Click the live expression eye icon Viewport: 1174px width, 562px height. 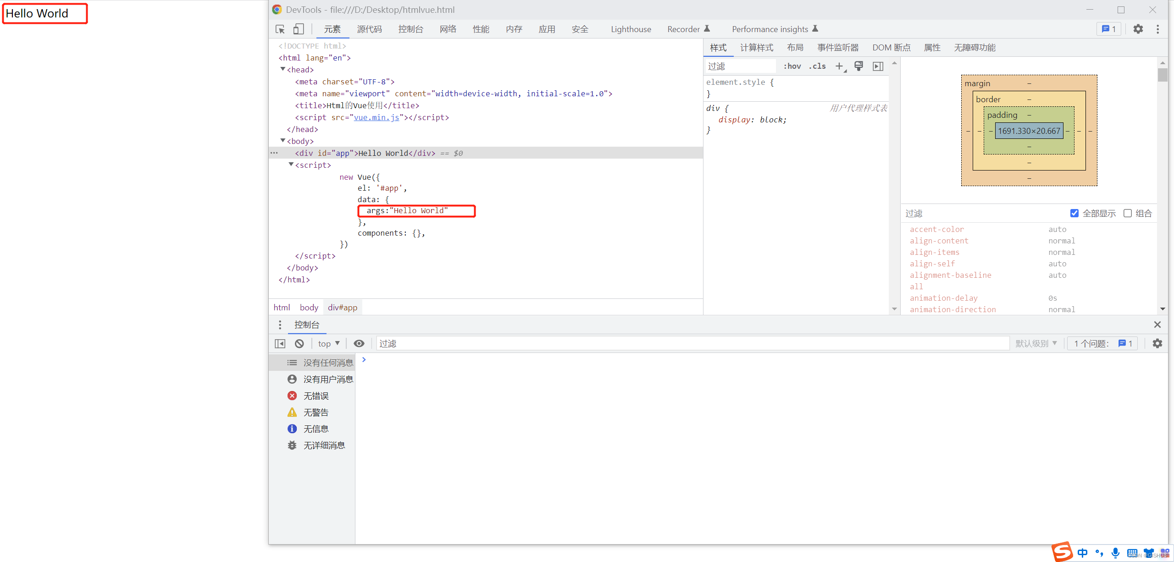(359, 343)
